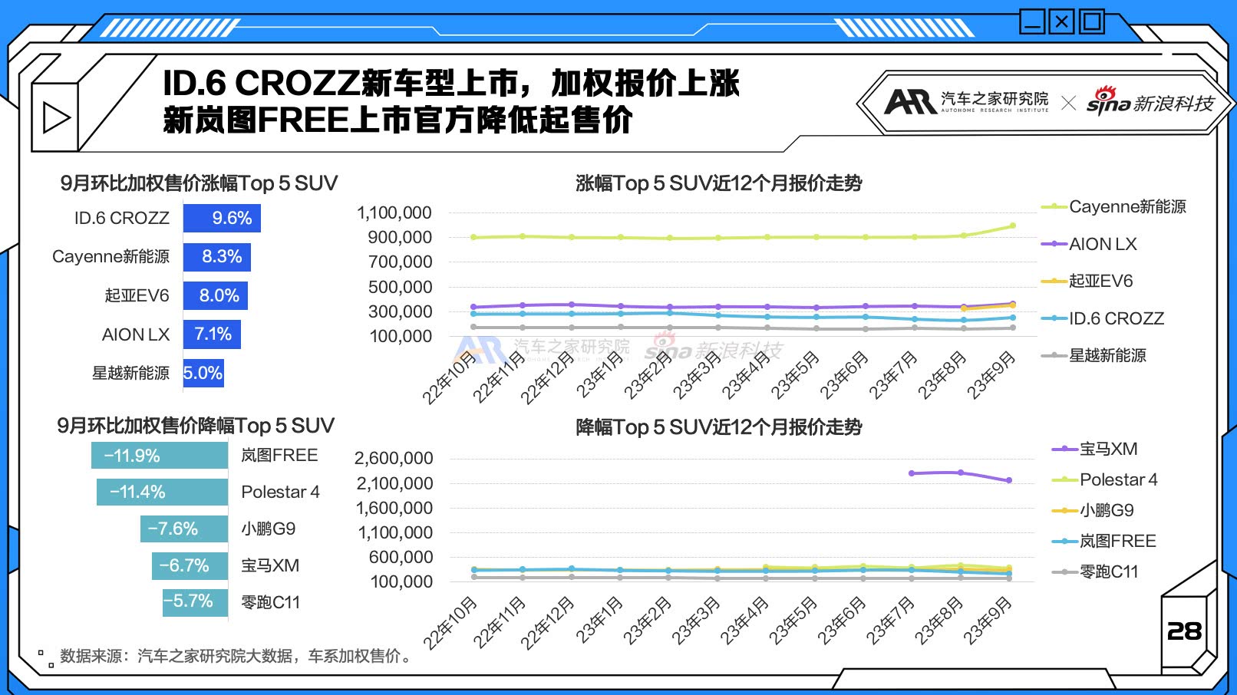Click the maximize square icon in top frame
This screenshot has width=1237, height=695.
click(x=1091, y=21)
